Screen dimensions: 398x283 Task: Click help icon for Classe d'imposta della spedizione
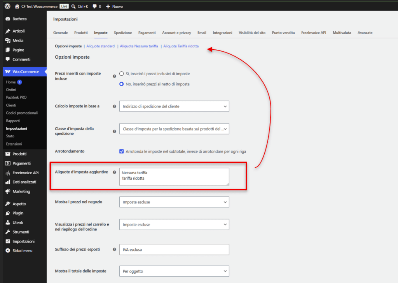(x=115, y=131)
